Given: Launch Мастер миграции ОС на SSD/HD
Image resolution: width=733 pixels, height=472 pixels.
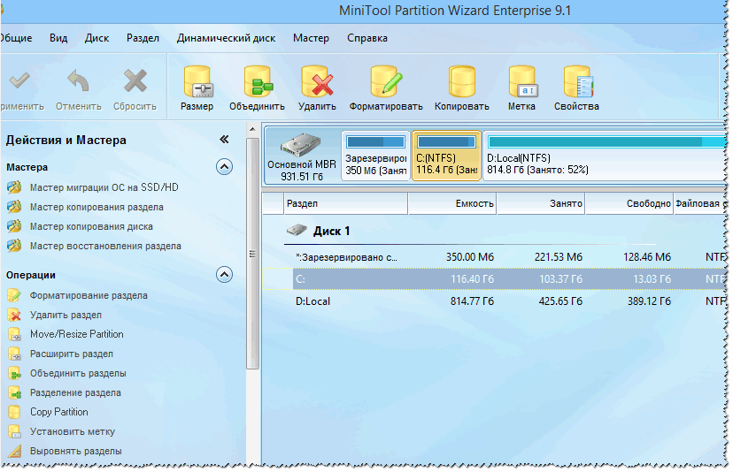Looking at the screenshot, I should point(104,187).
